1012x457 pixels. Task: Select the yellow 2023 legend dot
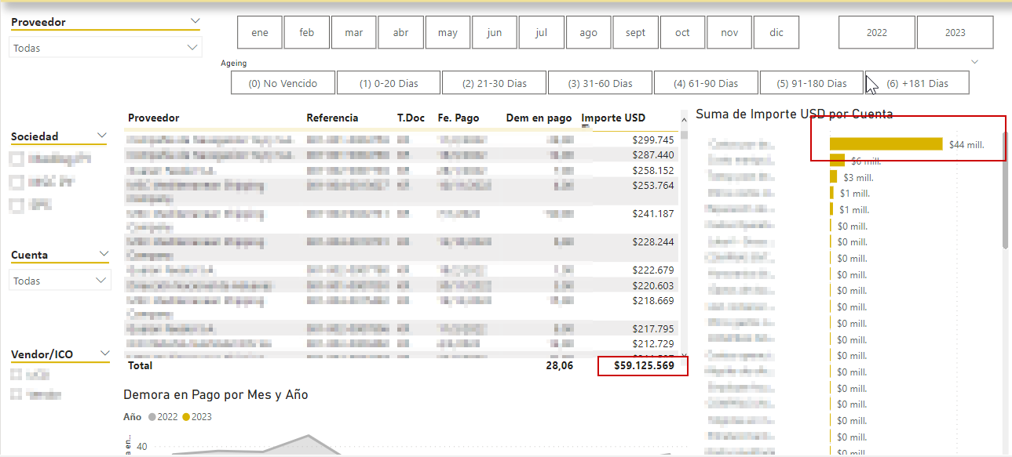[187, 417]
